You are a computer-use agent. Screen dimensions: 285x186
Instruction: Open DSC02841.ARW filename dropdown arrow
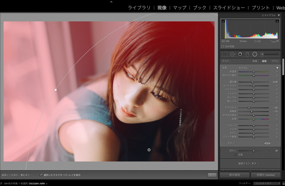(47, 184)
